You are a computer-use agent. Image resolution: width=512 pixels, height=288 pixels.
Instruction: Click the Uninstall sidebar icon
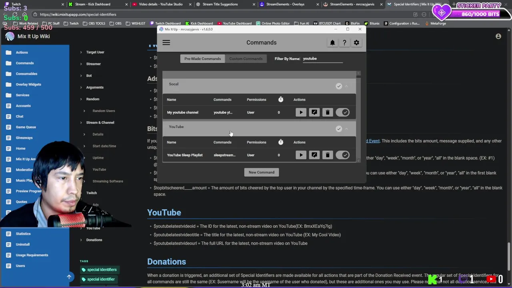coord(8,244)
